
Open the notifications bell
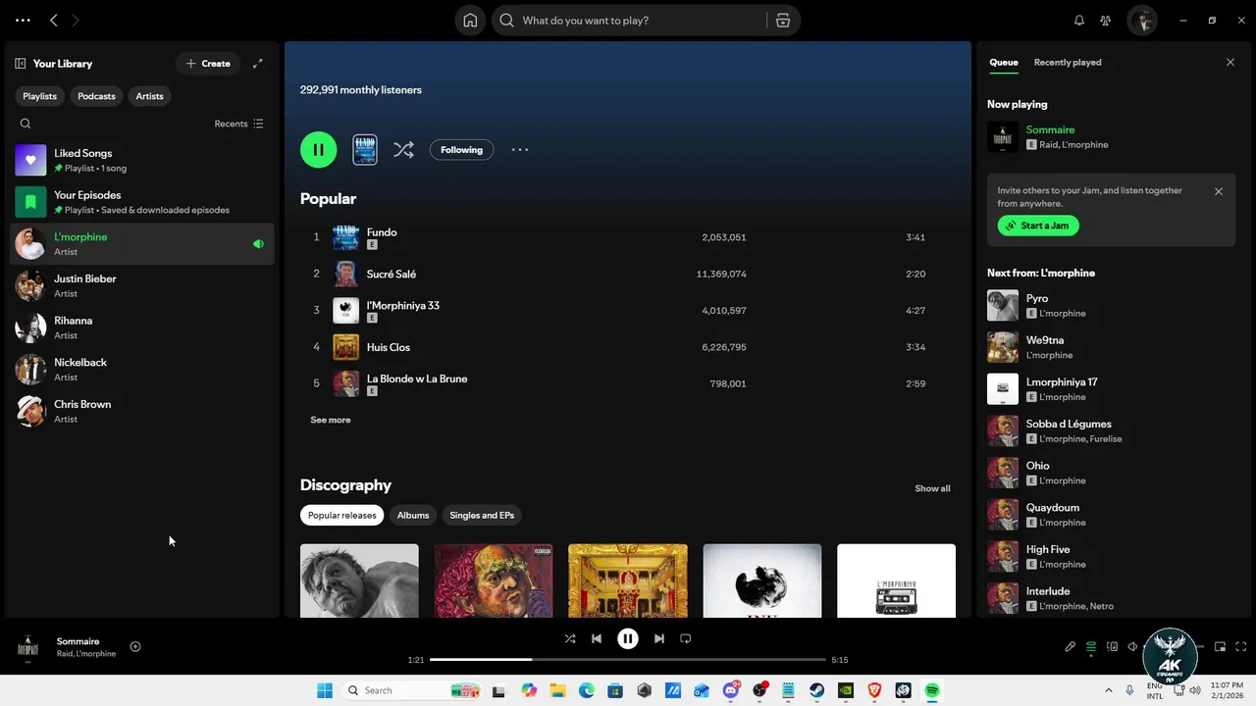[1079, 21]
